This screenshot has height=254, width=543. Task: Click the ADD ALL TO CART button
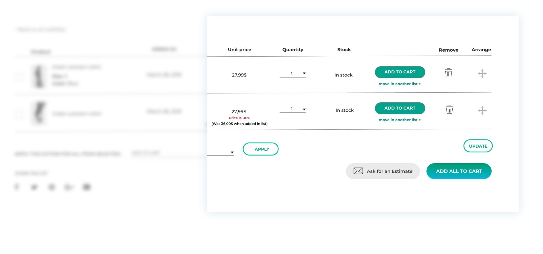coord(459,171)
